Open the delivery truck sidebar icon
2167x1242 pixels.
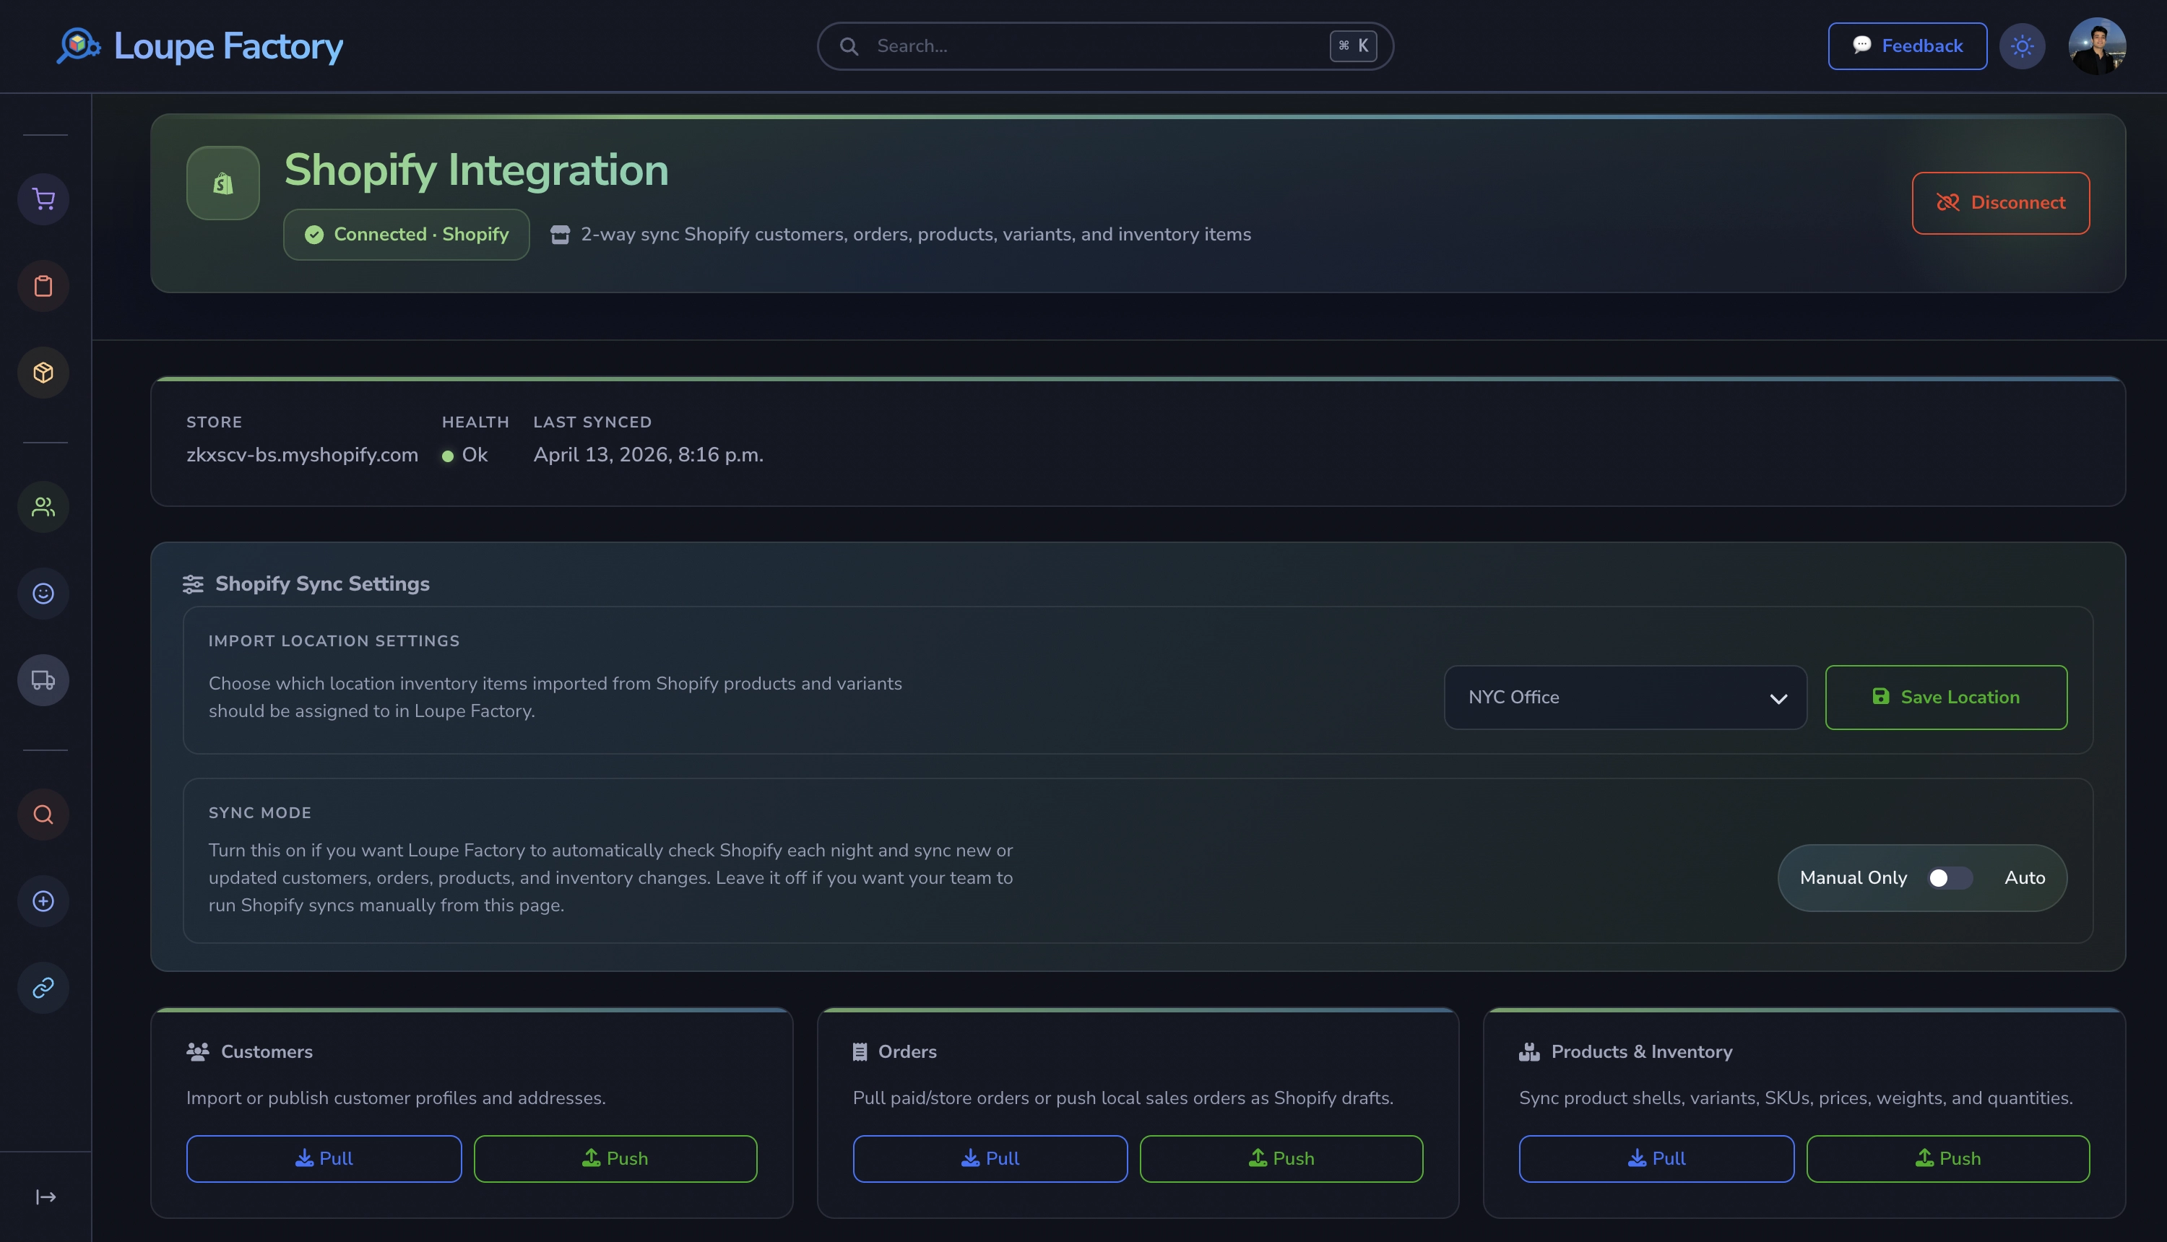[x=43, y=680]
